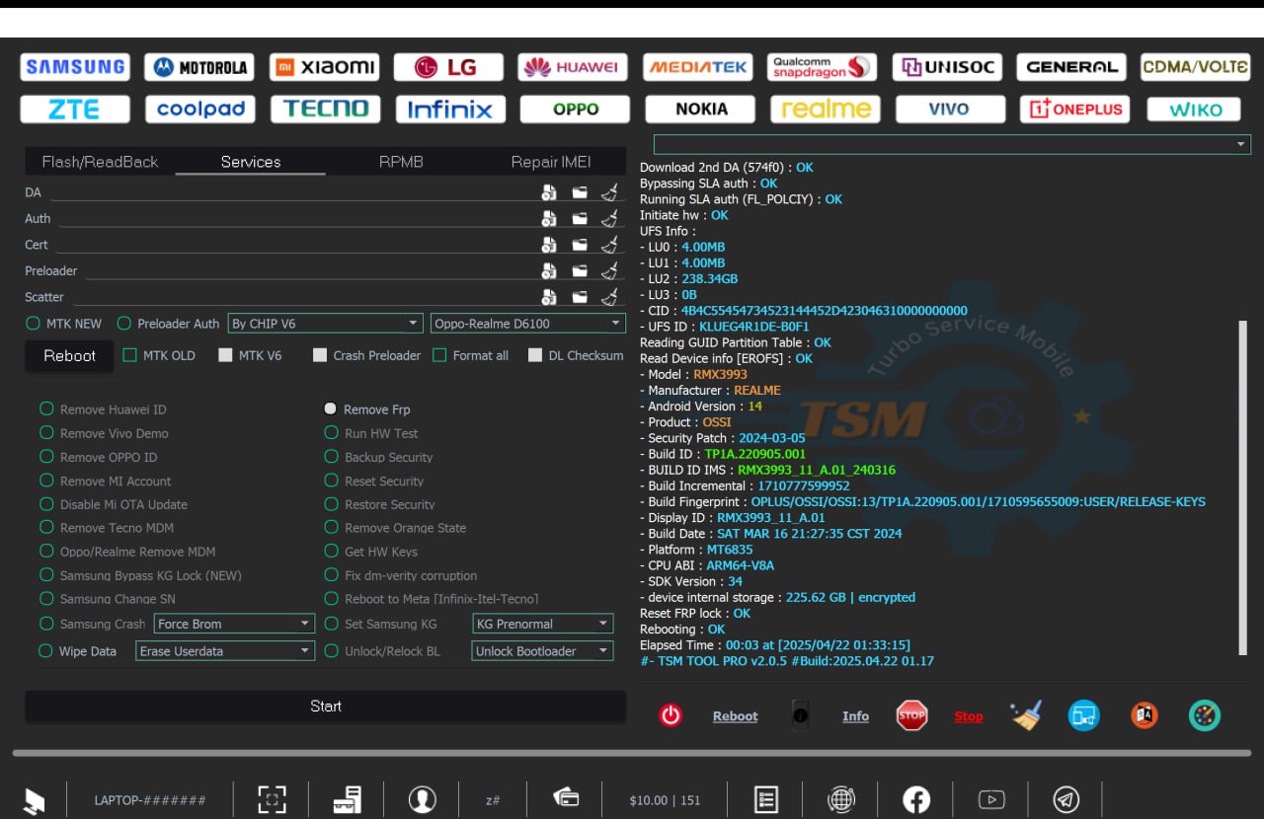Screen dimensions: 1264x819
Task: Click the underlined Info link
Action: pyautogui.click(x=855, y=716)
